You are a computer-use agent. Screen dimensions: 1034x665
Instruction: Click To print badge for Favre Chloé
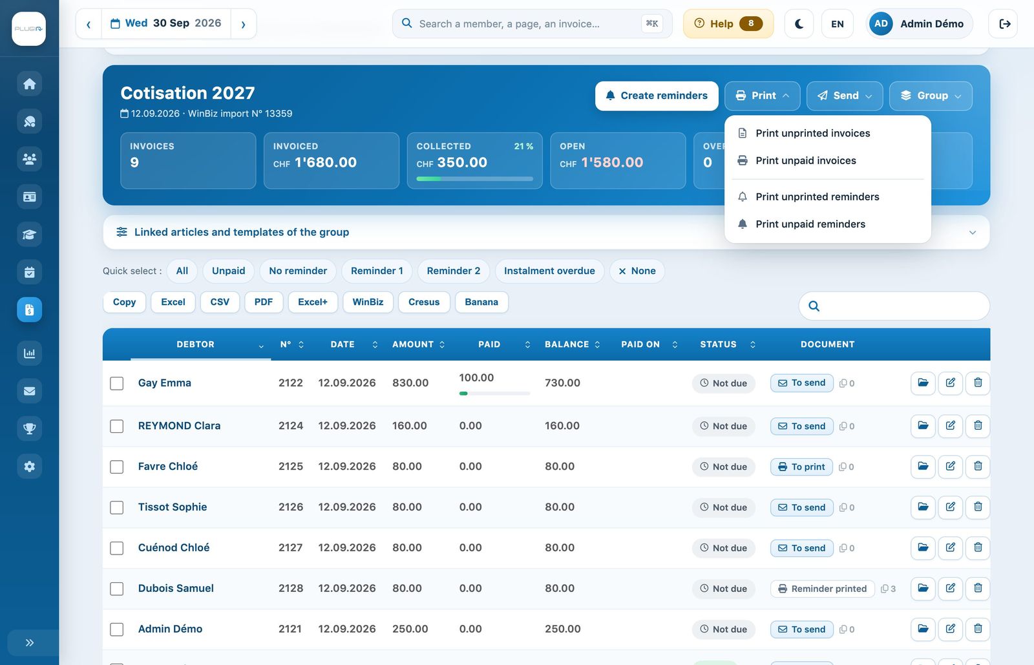[801, 467]
